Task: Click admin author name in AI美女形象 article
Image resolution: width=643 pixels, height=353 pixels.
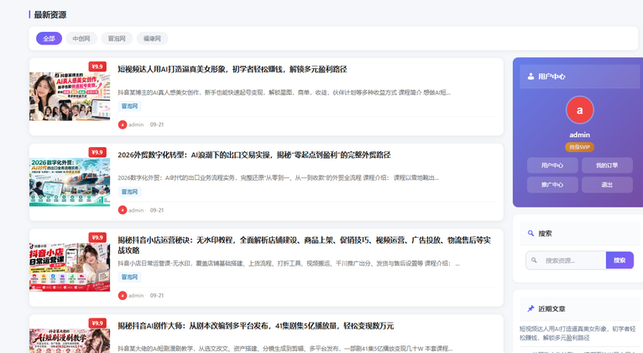Action: point(136,124)
